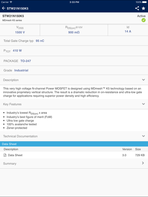Open the Data Sheet PDF icon

pyautogui.click(x=5, y=155)
